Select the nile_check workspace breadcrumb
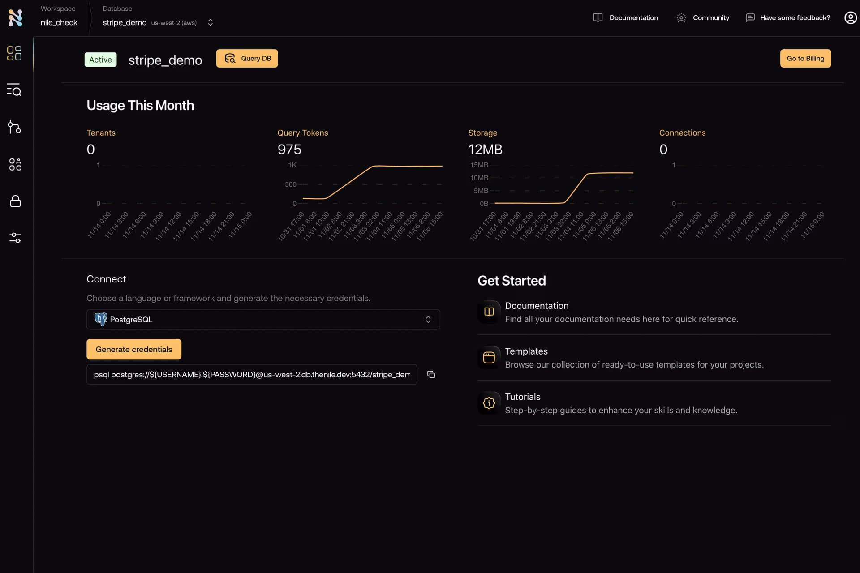The image size is (860, 573). point(59,22)
